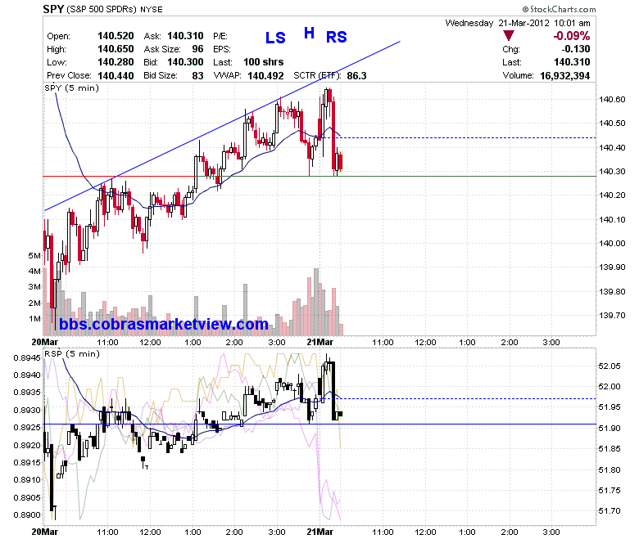This screenshot has width=639, height=539.
Task: Select the SCTR (ETF) score 86.3
Action: point(356,76)
